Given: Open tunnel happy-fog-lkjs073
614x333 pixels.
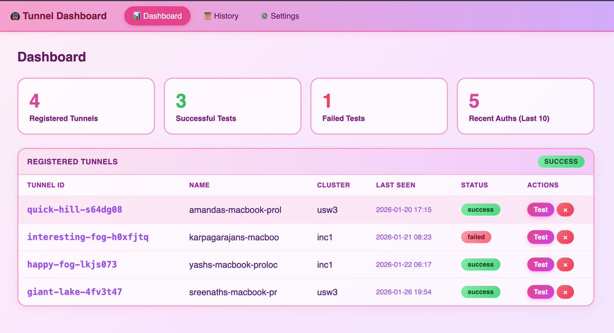Looking at the screenshot, I should (x=72, y=264).
